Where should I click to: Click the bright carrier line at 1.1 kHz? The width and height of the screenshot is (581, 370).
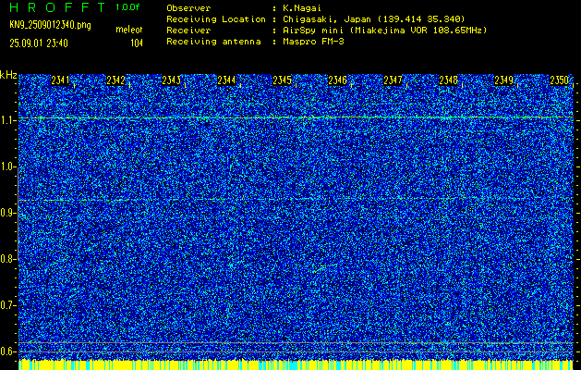pos(296,117)
